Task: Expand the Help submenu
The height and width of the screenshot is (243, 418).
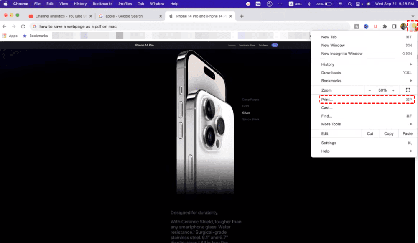Action: coord(364,151)
